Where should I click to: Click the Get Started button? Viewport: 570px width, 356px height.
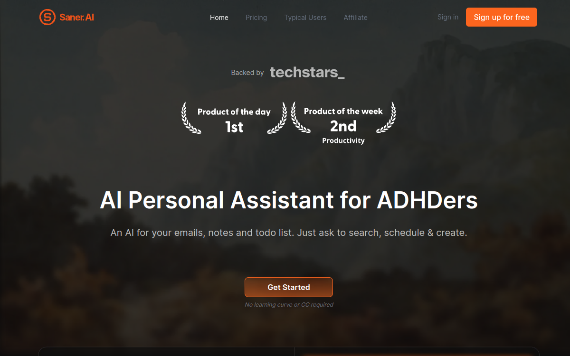pos(289,287)
